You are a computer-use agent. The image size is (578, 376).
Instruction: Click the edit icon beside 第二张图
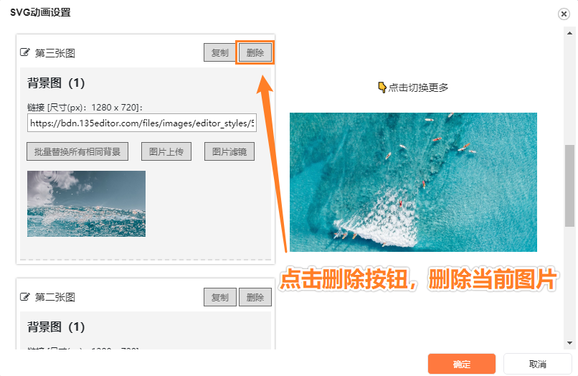tap(24, 296)
